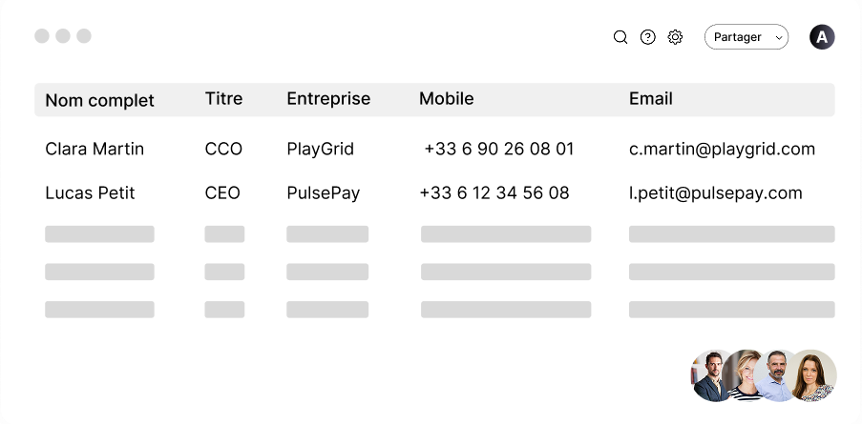Viewport: 862px width, 424px height.
Task: Select the Lucas Petit name cell
Action: [90, 193]
